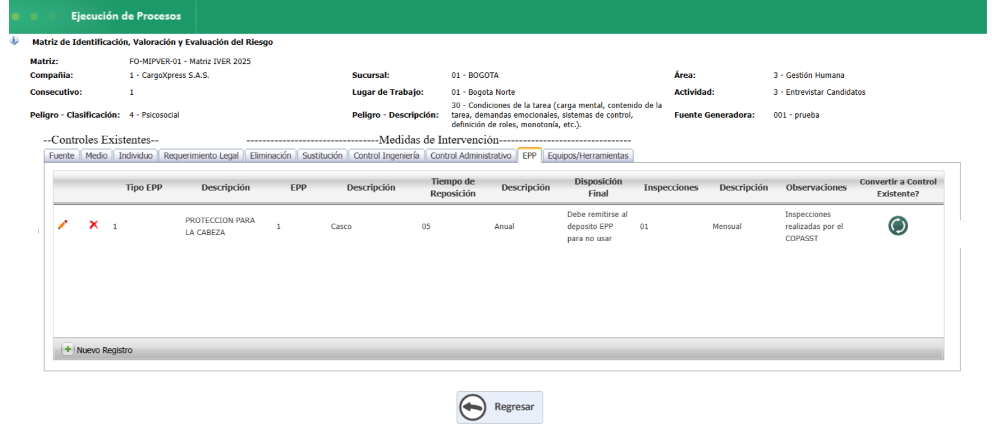Image resolution: width=992 pixels, height=428 pixels.
Task: Convert Casco EPP to existing control icon
Action: [x=898, y=226]
